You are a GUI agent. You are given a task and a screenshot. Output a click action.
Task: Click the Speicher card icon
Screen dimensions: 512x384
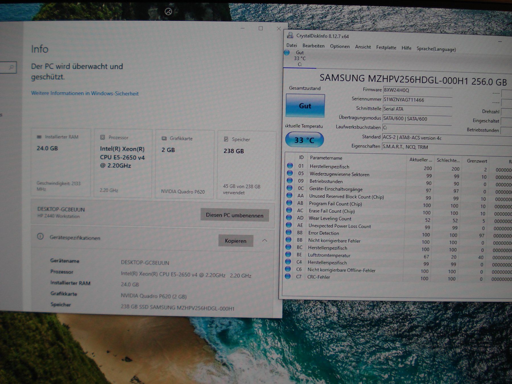226,139
